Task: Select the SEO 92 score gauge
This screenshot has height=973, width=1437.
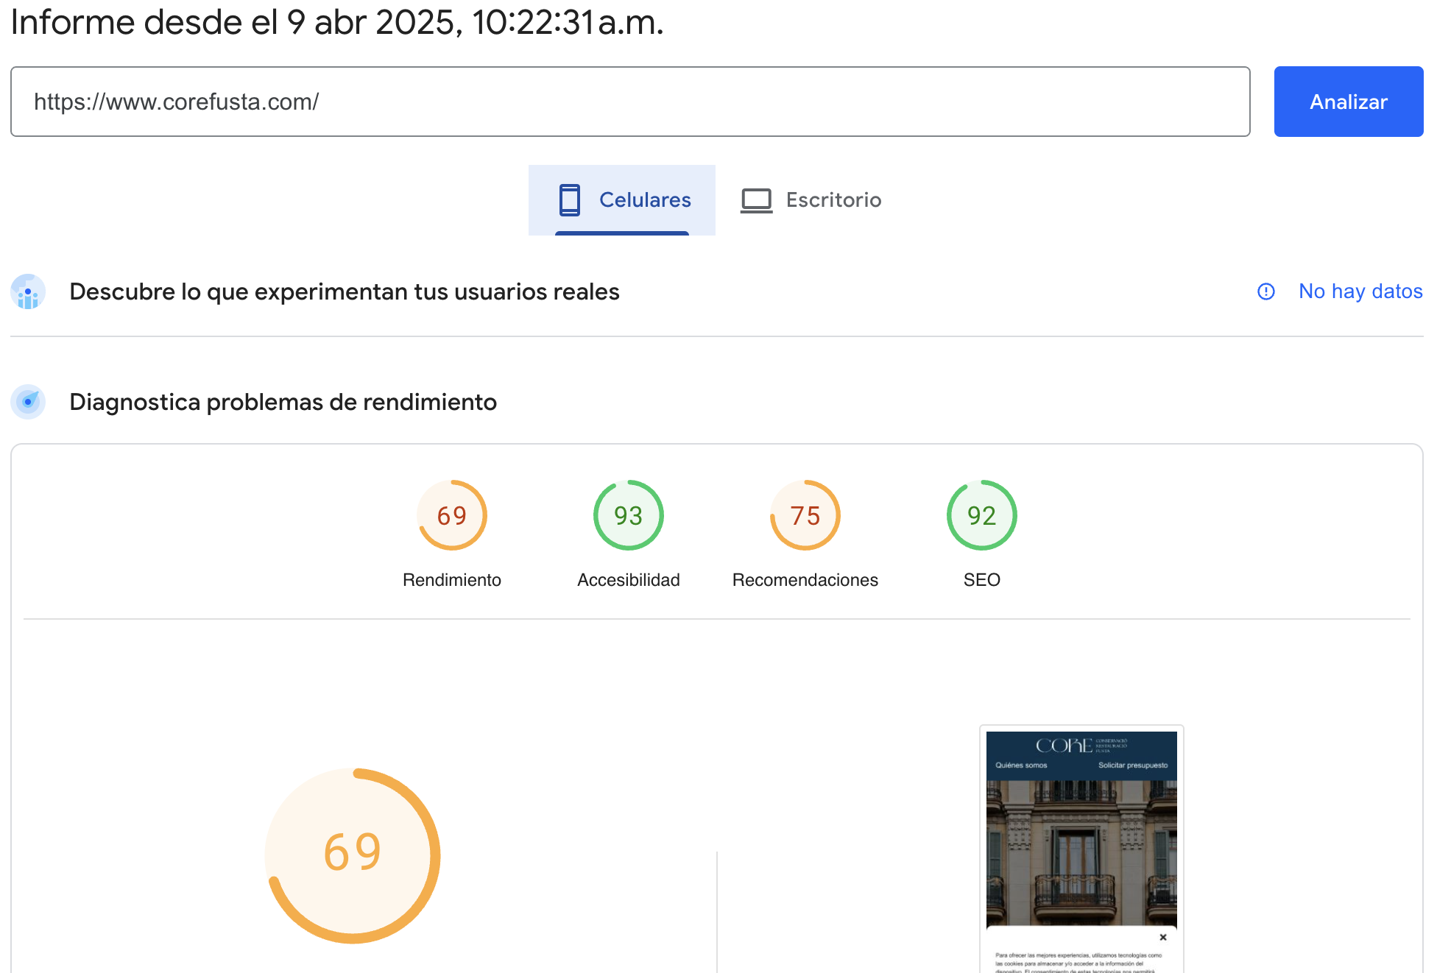Action: click(x=981, y=515)
